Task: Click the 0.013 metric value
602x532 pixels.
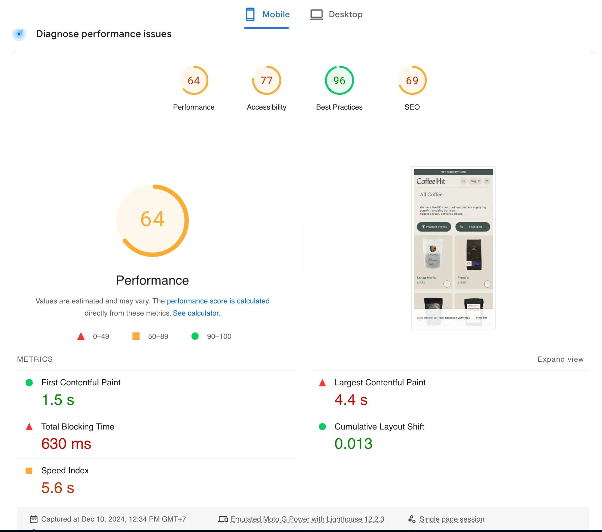Action: (353, 444)
